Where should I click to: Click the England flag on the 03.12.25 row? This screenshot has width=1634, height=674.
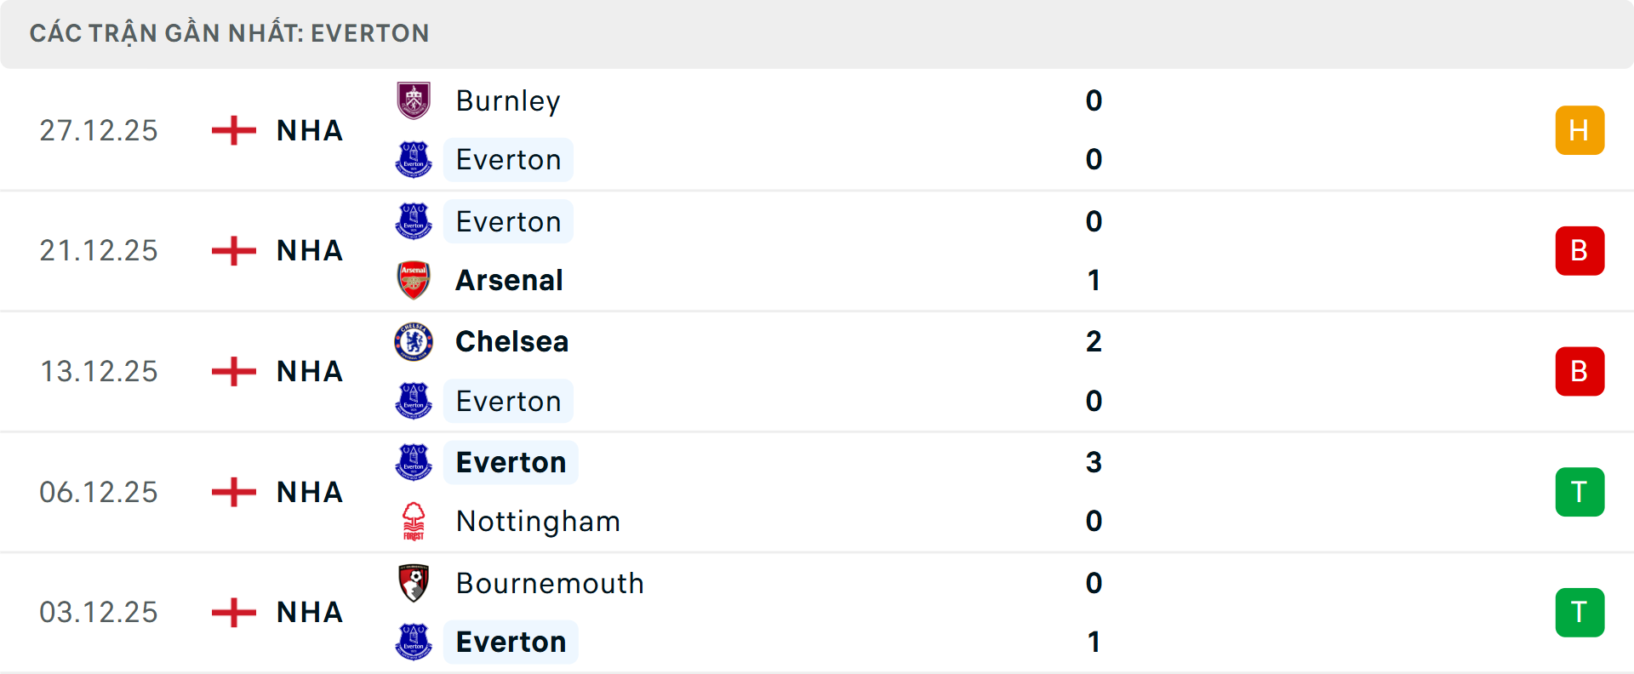[x=232, y=612]
